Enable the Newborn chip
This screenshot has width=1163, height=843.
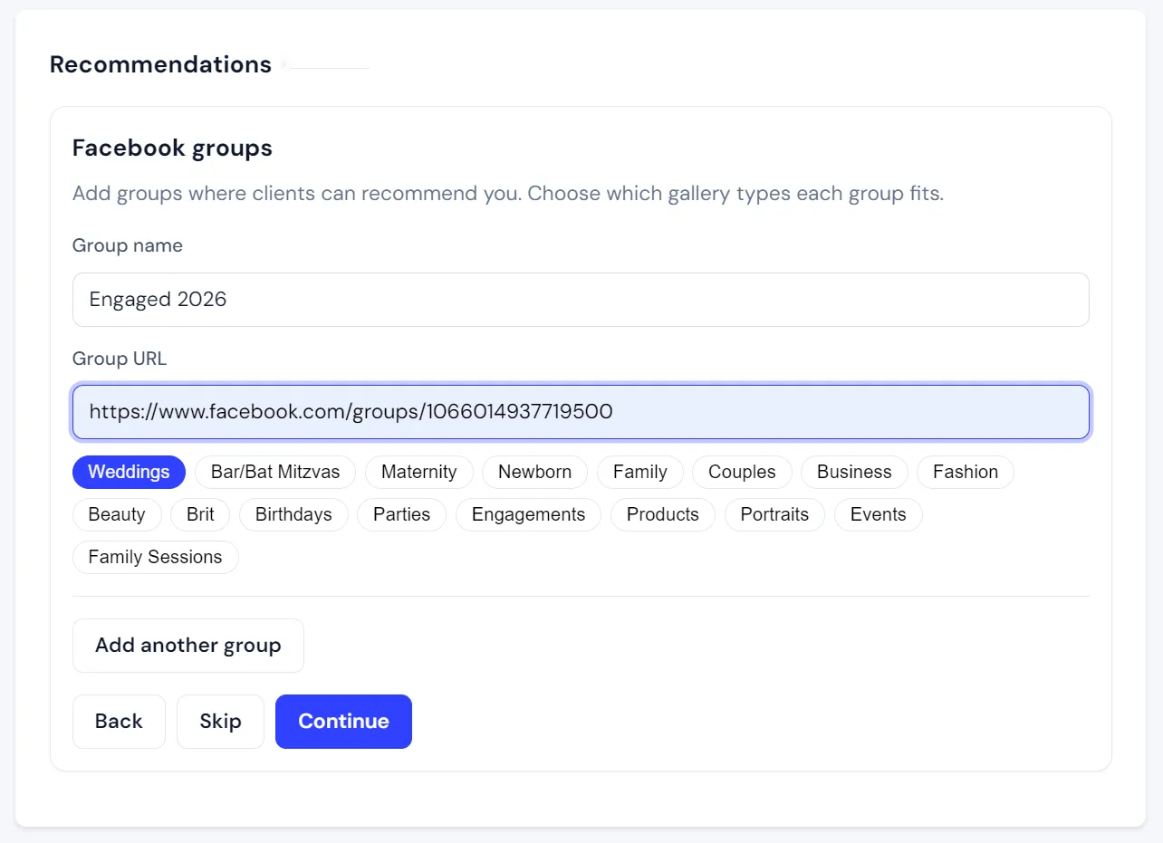click(534, 472)
